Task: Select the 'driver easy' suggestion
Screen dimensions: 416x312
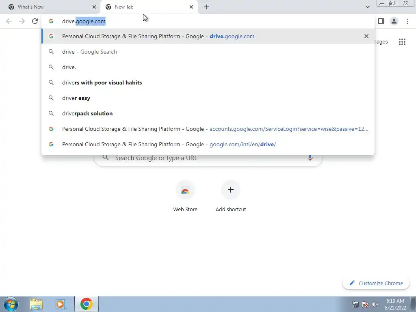Action: (x=208, y=98)
